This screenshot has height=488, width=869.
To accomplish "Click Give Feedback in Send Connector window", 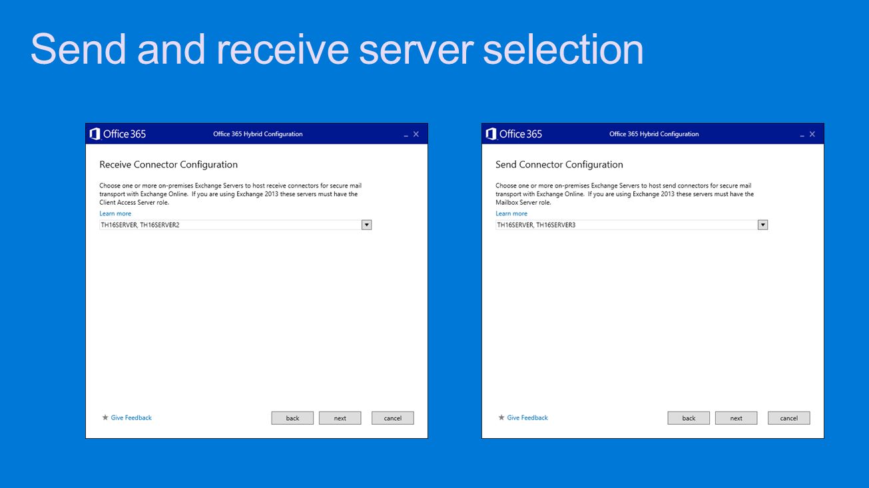I will pos(527,418).
